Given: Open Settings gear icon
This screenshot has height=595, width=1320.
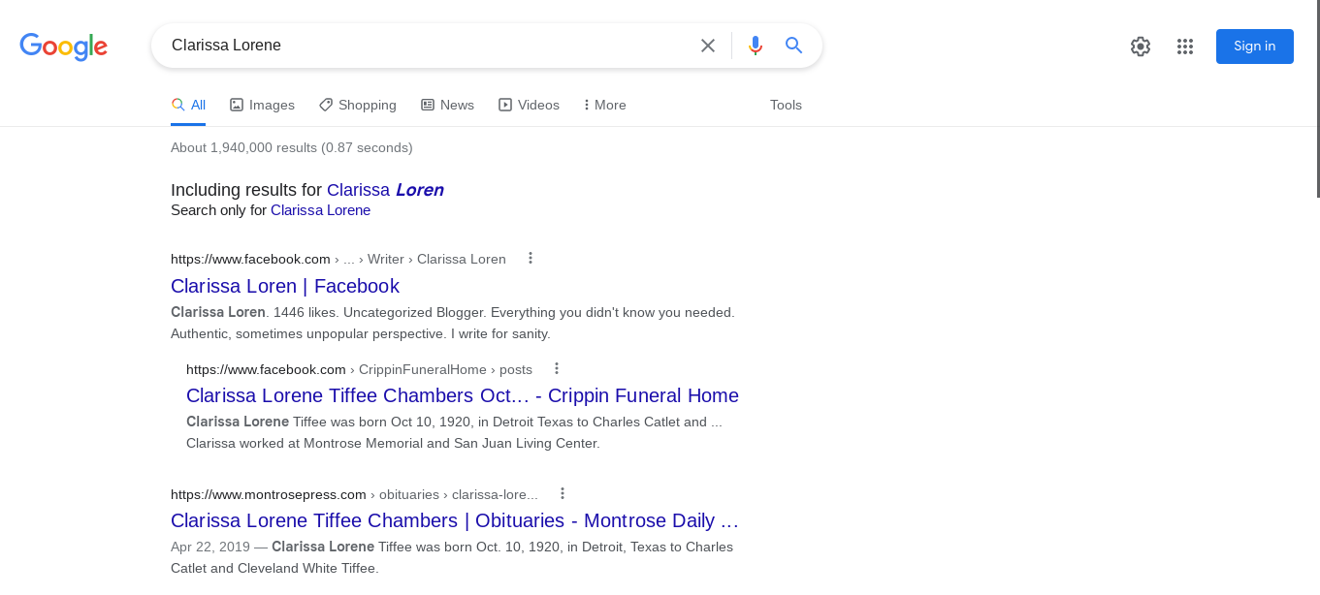Looking at the screenshot, I should (1141, 47).
